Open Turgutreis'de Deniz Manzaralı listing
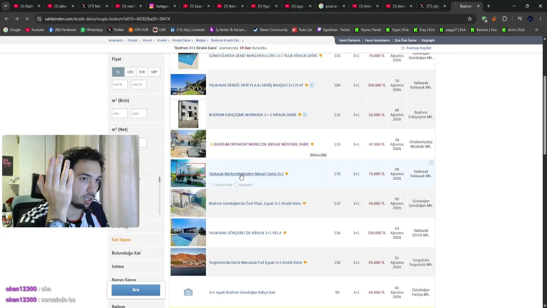The width and height of the screenshot is (547, 308). [x=256, y=263]
